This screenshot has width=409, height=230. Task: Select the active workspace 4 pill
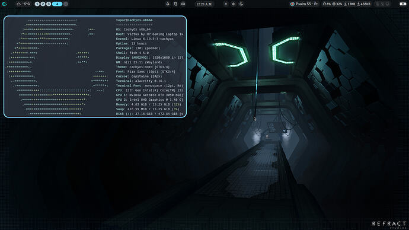pyautogui.click(x=57, y=4)
